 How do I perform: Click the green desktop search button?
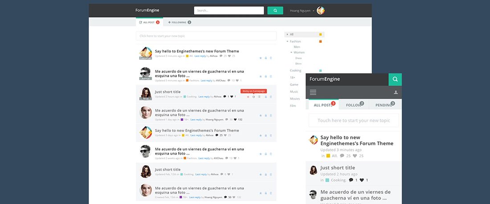(275, 11)
